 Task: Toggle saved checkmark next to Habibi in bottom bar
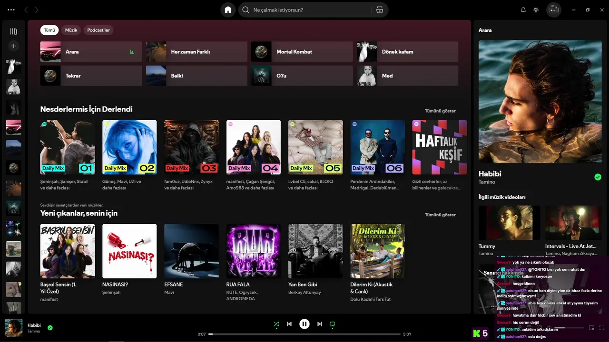(x=50, y=328)
